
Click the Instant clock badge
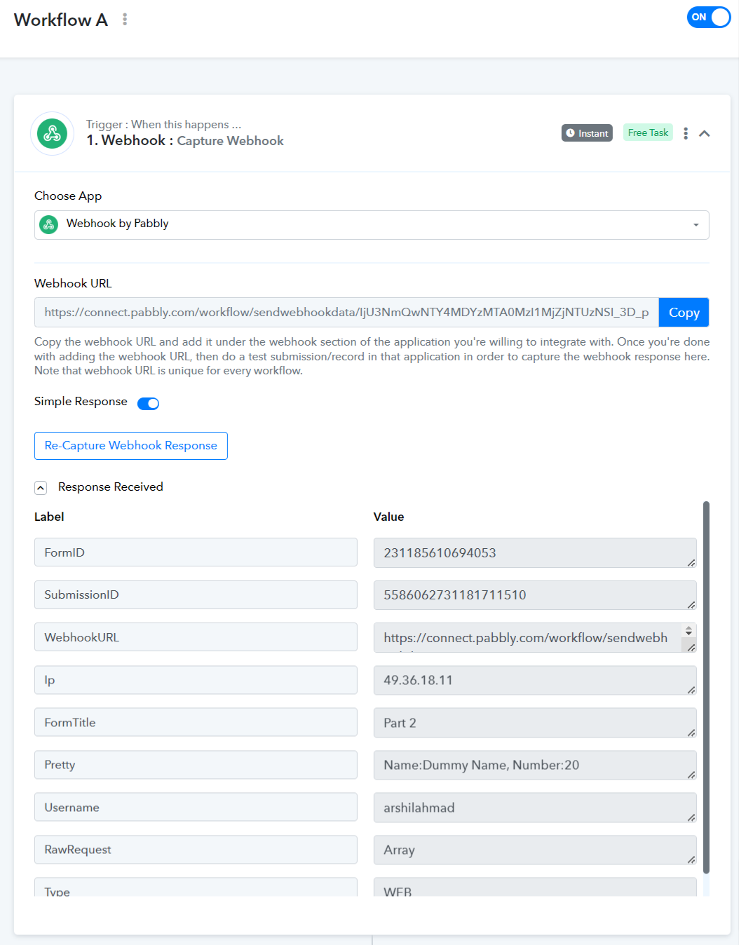point(587,133)
